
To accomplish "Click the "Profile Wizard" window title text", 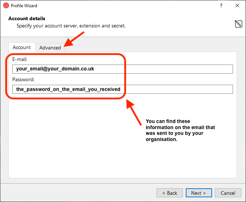I will pos(24,5).
